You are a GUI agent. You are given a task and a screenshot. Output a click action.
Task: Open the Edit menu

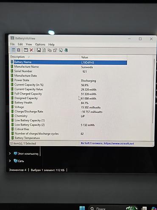coord(20,44)
